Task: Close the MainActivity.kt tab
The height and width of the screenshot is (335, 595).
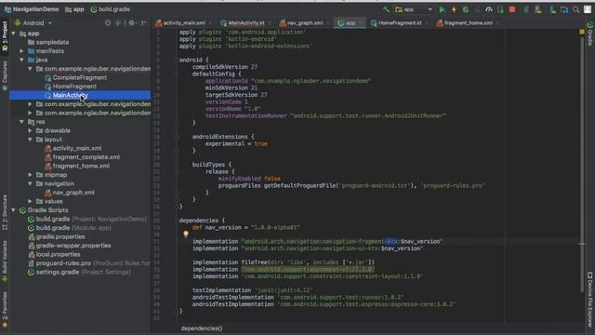Action: click(270, 23)
